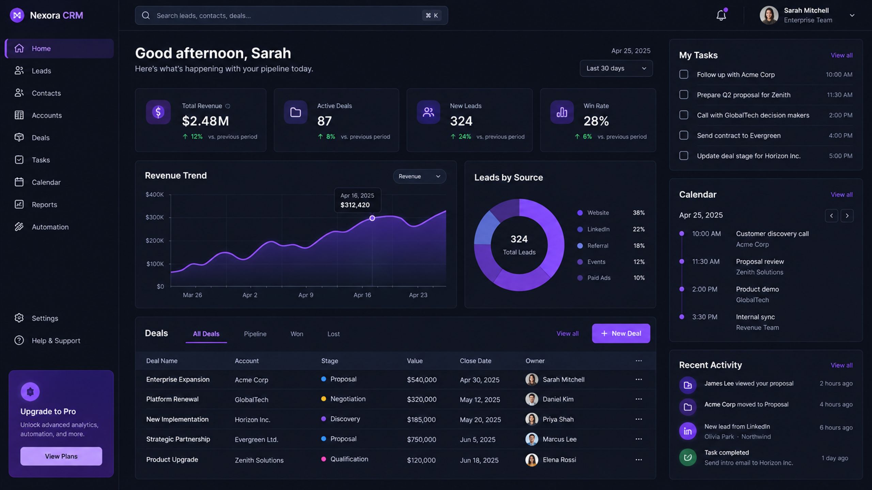This screenshot has width=872, height=490.
Task: Open Automation in the sidebar
Action: tap(59, 227)
